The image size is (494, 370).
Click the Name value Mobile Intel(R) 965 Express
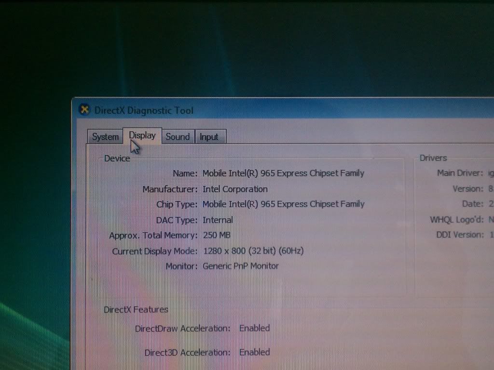point(283,173)
